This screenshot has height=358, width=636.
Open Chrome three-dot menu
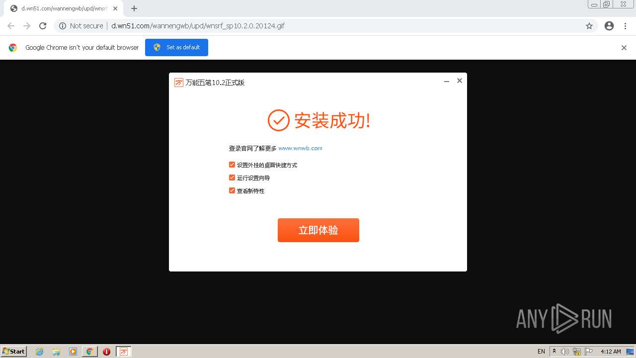coord(625,26)
